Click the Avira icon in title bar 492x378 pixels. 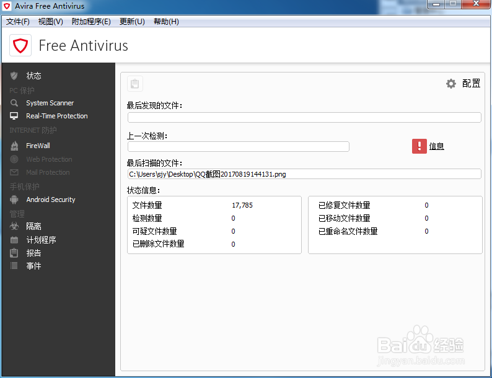[x=7, y=6]
